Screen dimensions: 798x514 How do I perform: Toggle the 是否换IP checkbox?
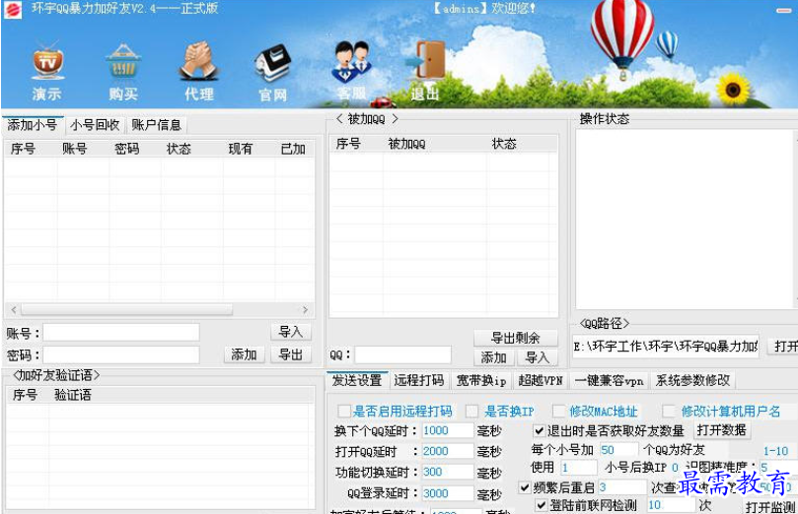click(472, 411)
